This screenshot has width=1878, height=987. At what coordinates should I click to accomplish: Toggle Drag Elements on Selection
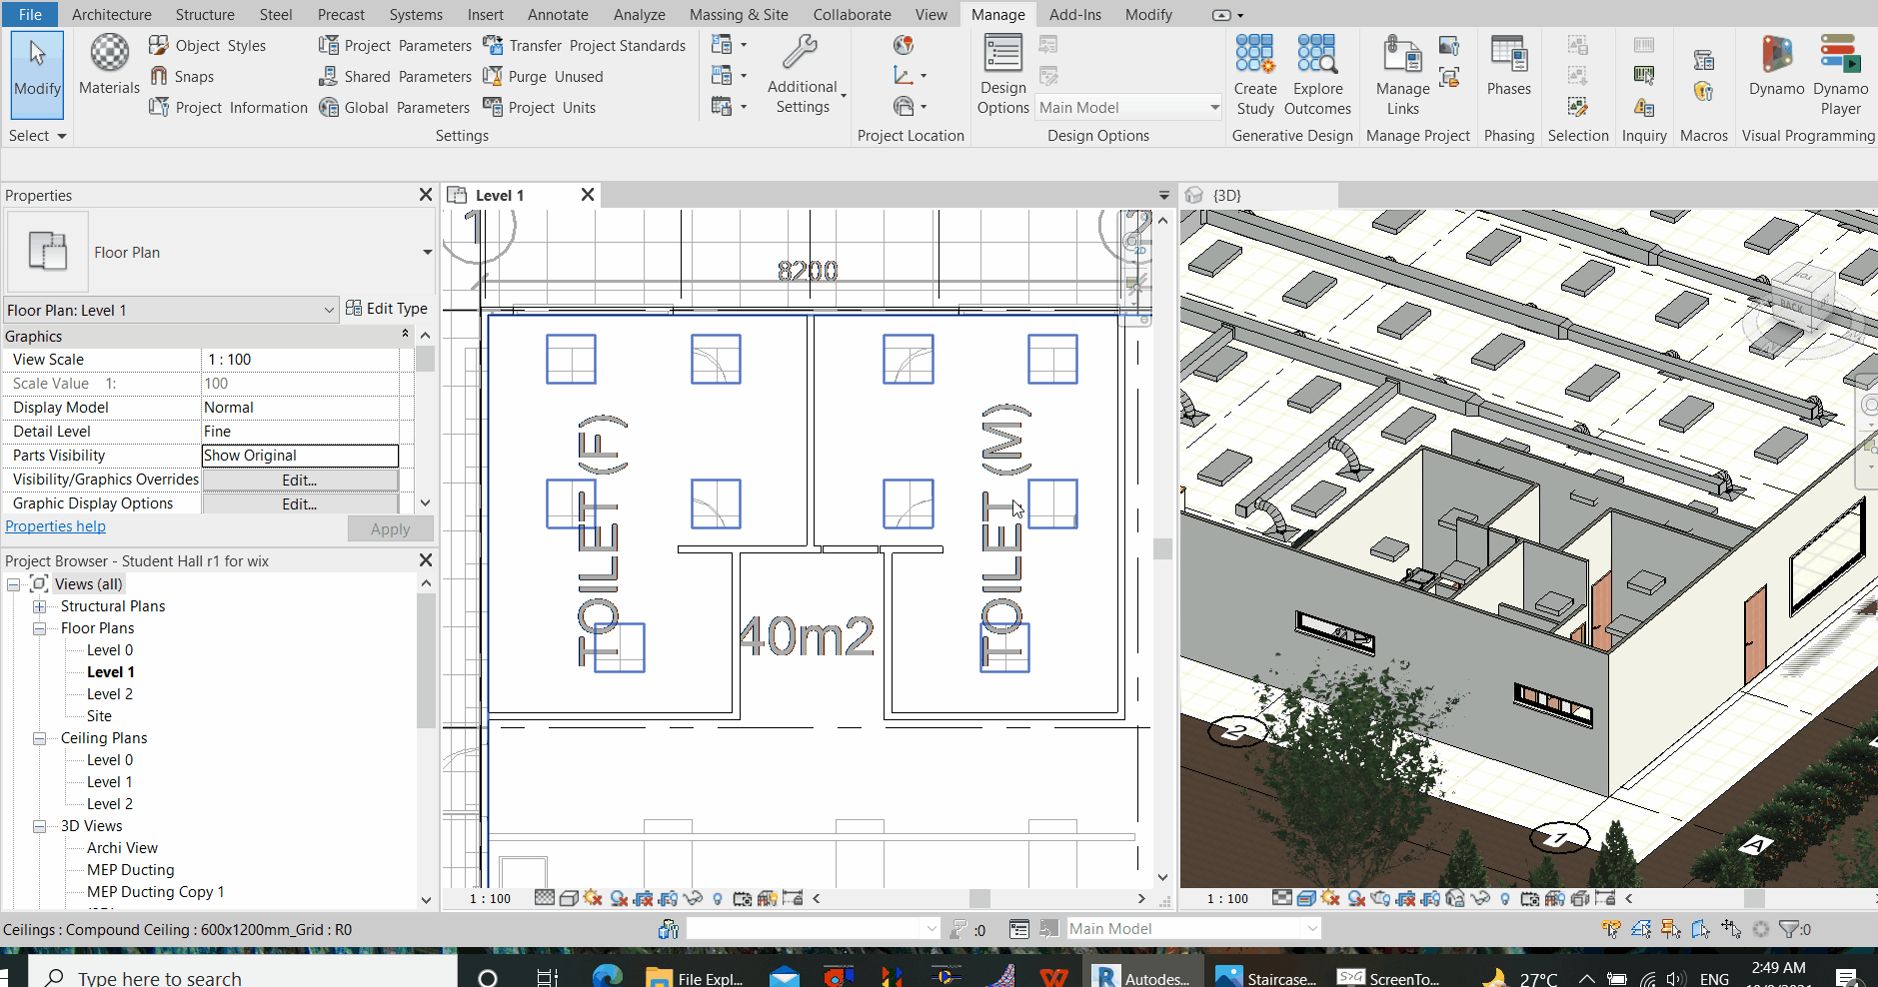coord(1731,929)
